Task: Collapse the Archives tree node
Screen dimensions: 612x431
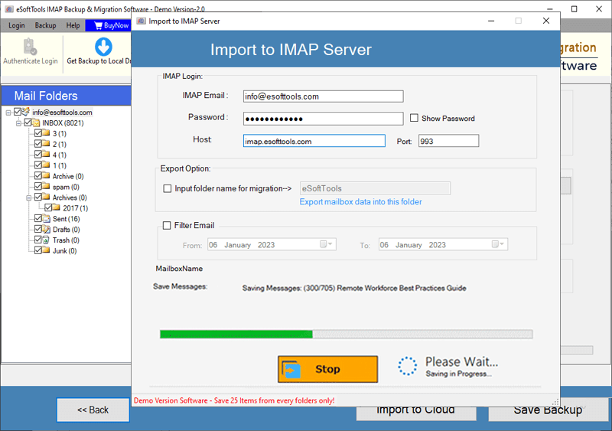Action: pos(28,198)
